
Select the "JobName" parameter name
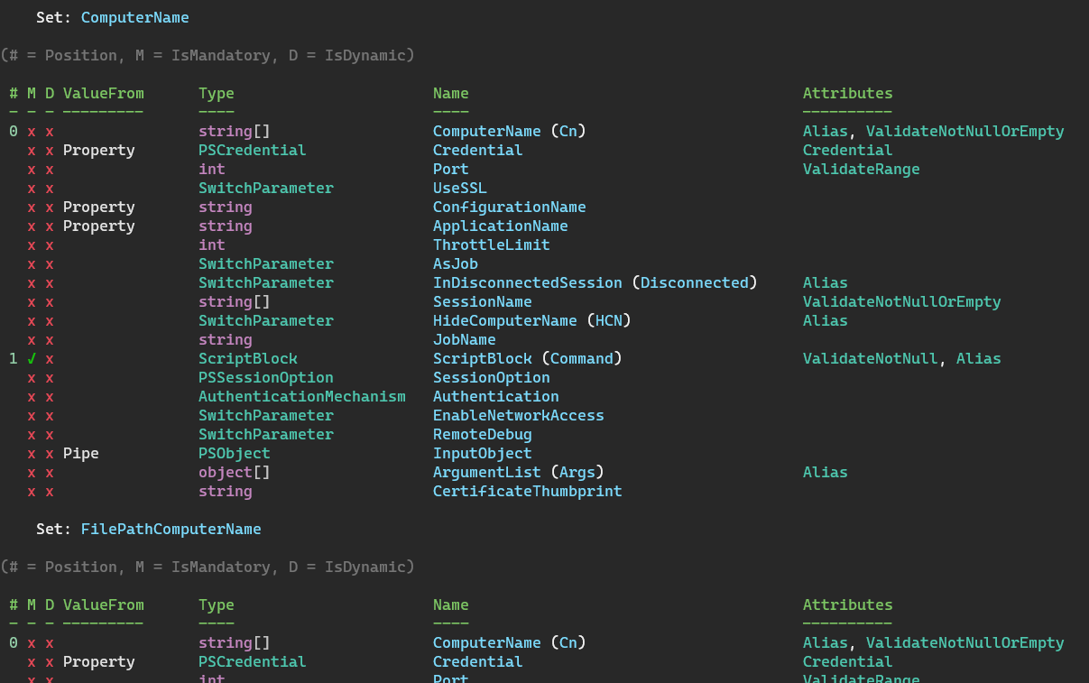click(x=465, y=339)
